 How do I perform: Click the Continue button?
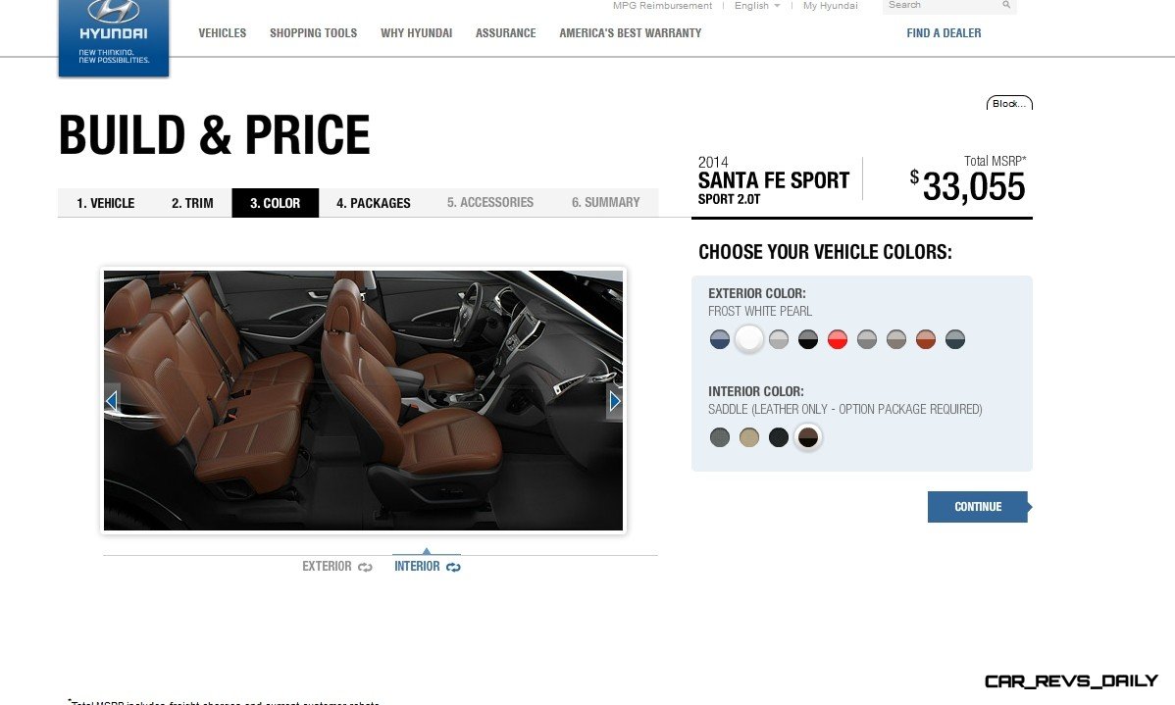979,507
